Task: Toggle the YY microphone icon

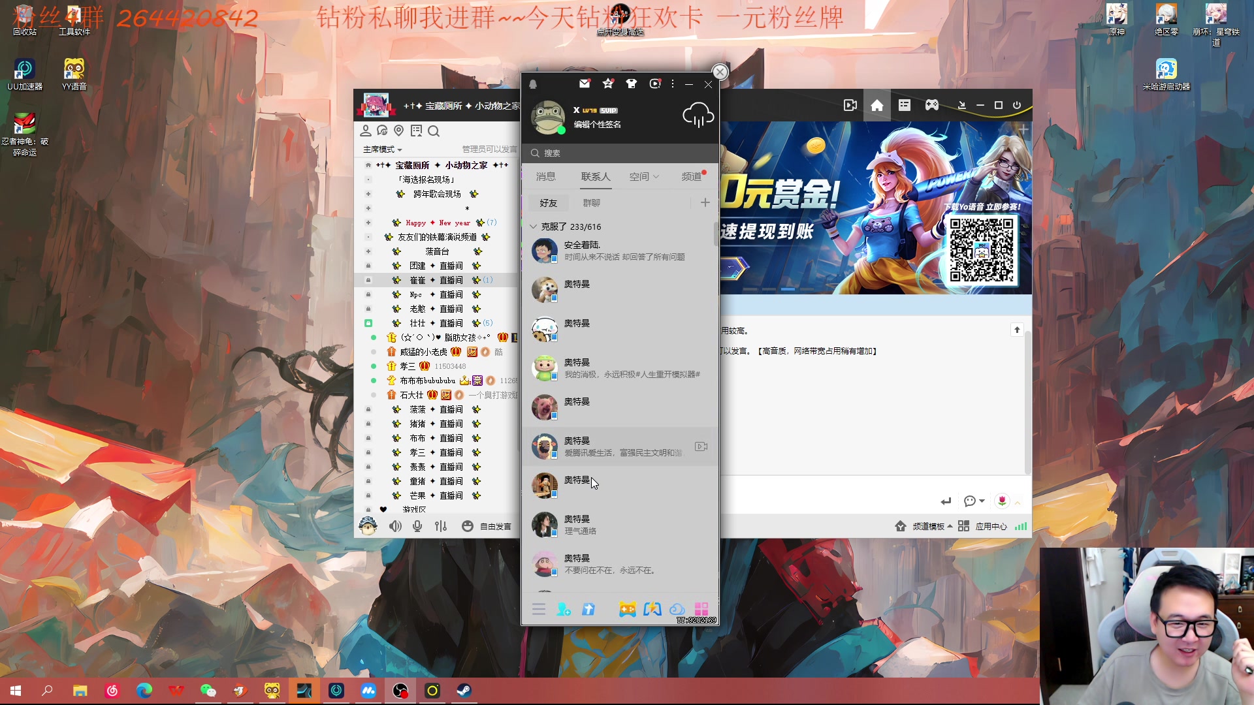Action: (x=417, y=526)
